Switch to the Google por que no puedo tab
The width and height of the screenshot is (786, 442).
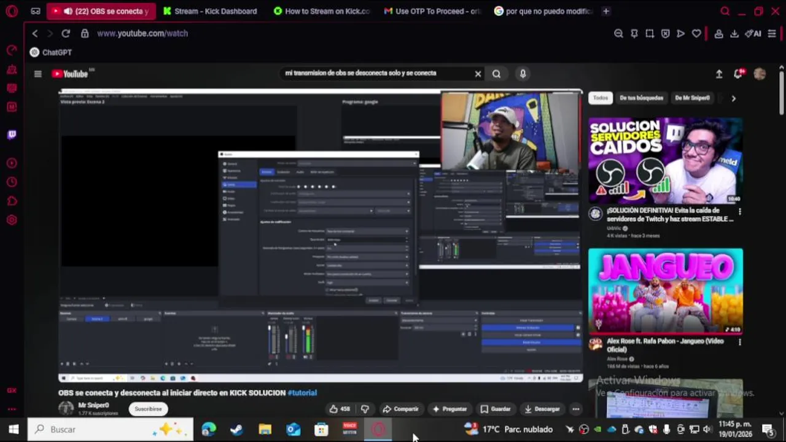click(x=543, y=11)
